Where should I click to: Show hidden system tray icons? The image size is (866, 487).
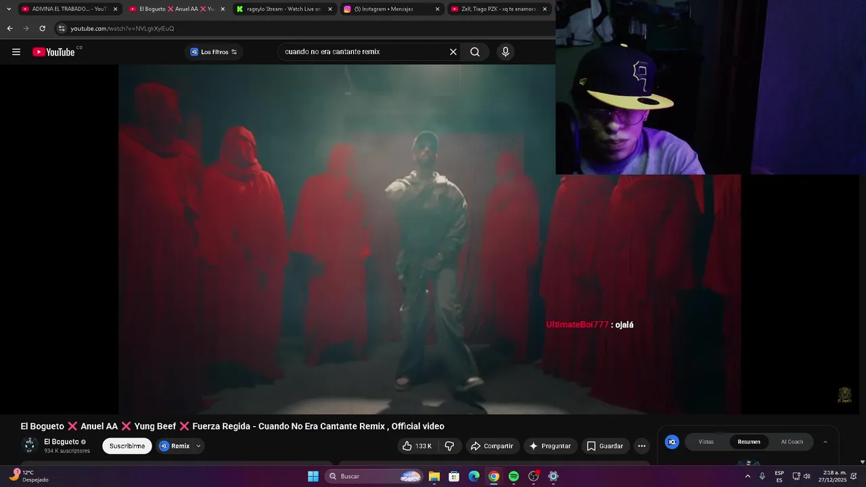tap(748, 476)
